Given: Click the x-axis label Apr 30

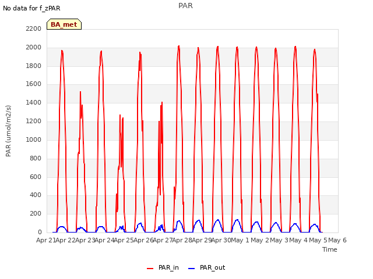Looking at the screenshot, I should (x=221, y=240).
